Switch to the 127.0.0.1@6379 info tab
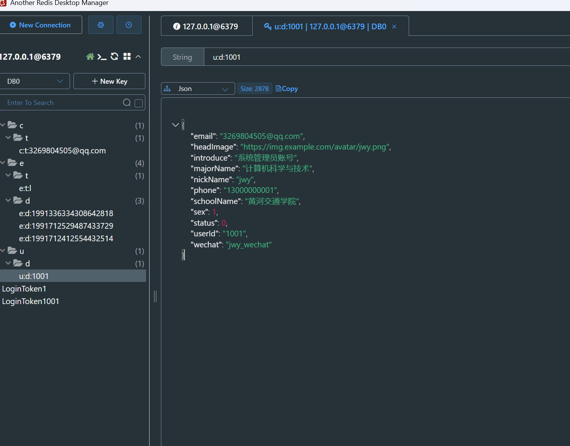Viewport: 570px width, 446px height. tap(207, 26)
